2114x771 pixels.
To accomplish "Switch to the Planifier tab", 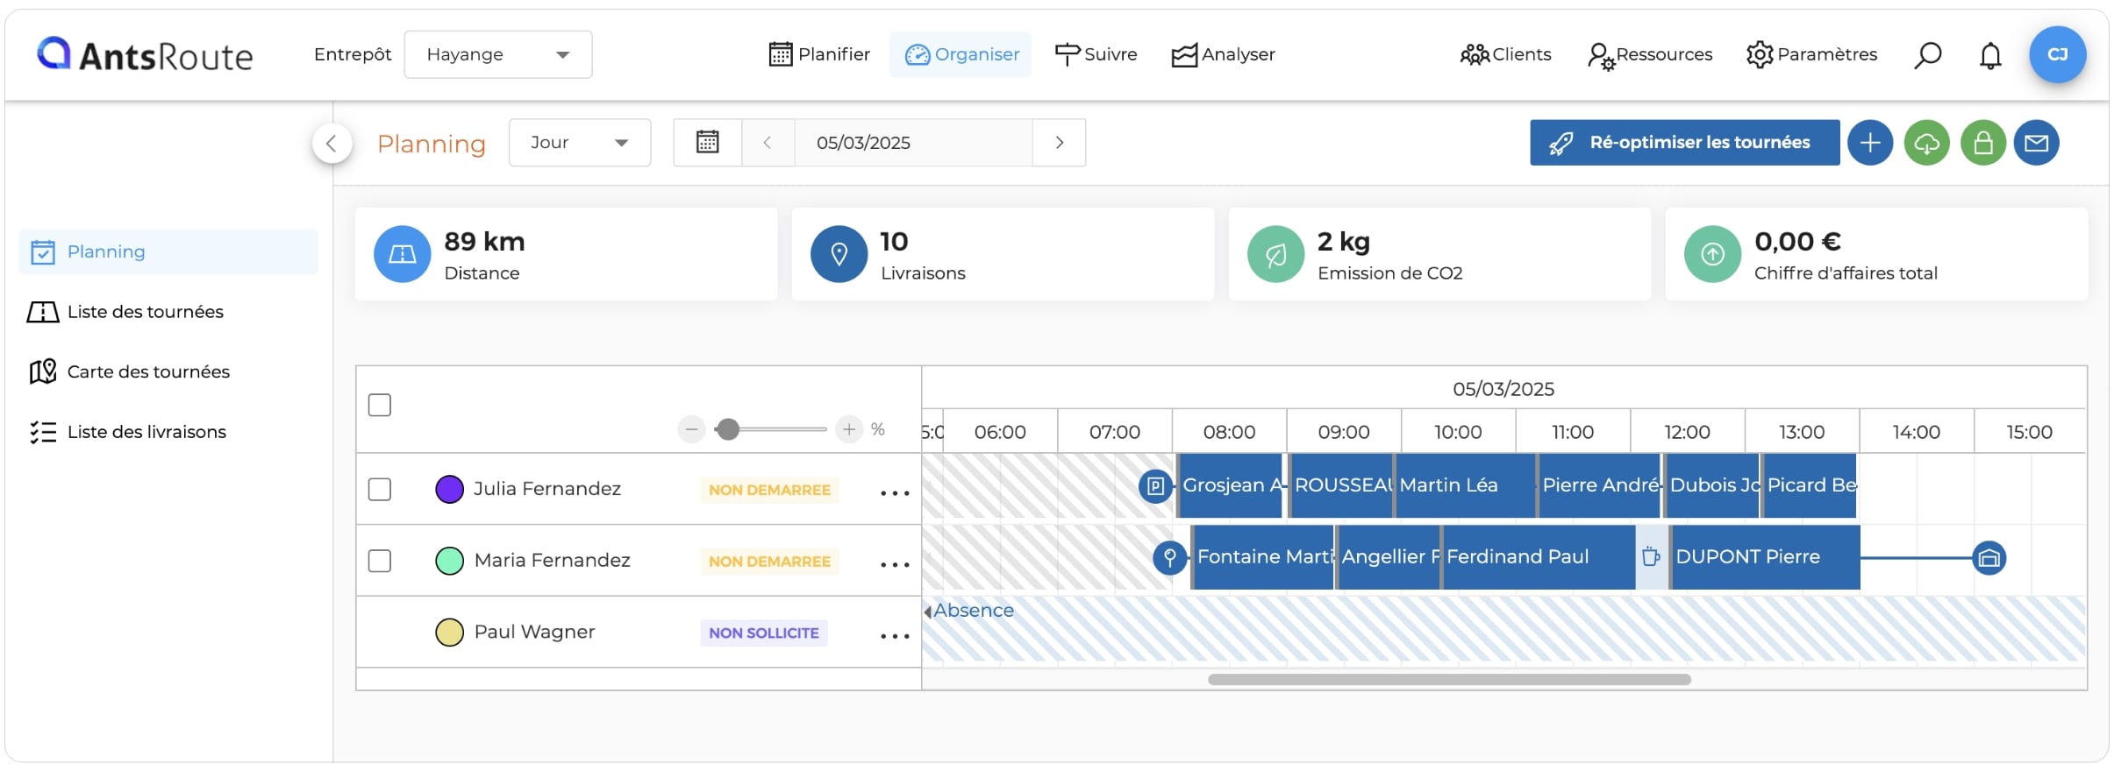I will point(819,54).
